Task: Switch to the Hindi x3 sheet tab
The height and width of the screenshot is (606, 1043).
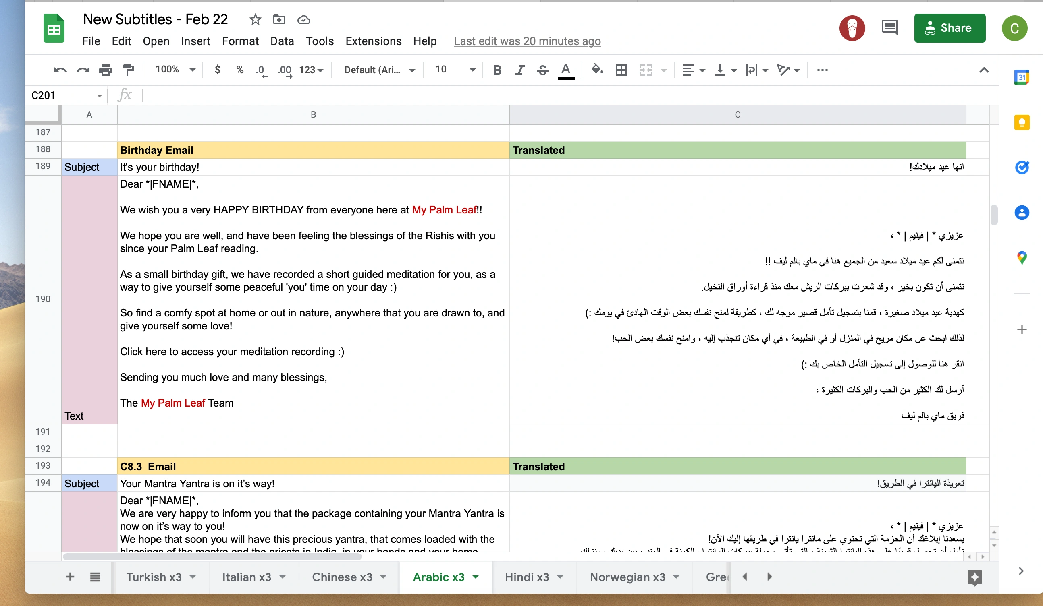Action: (526, 577)
